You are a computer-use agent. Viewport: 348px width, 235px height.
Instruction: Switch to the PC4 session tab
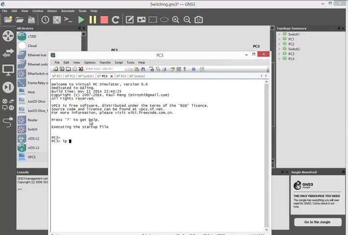(122, 76)
